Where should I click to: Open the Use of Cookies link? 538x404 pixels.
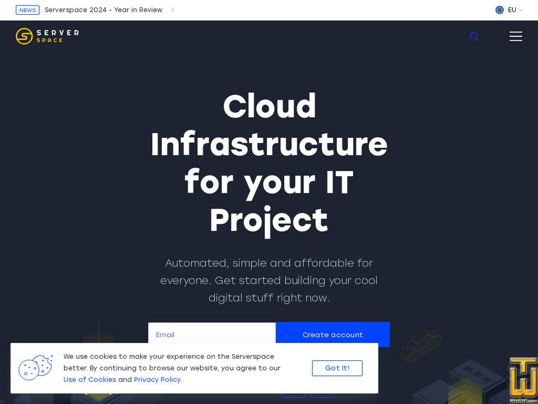coord(89,380)
